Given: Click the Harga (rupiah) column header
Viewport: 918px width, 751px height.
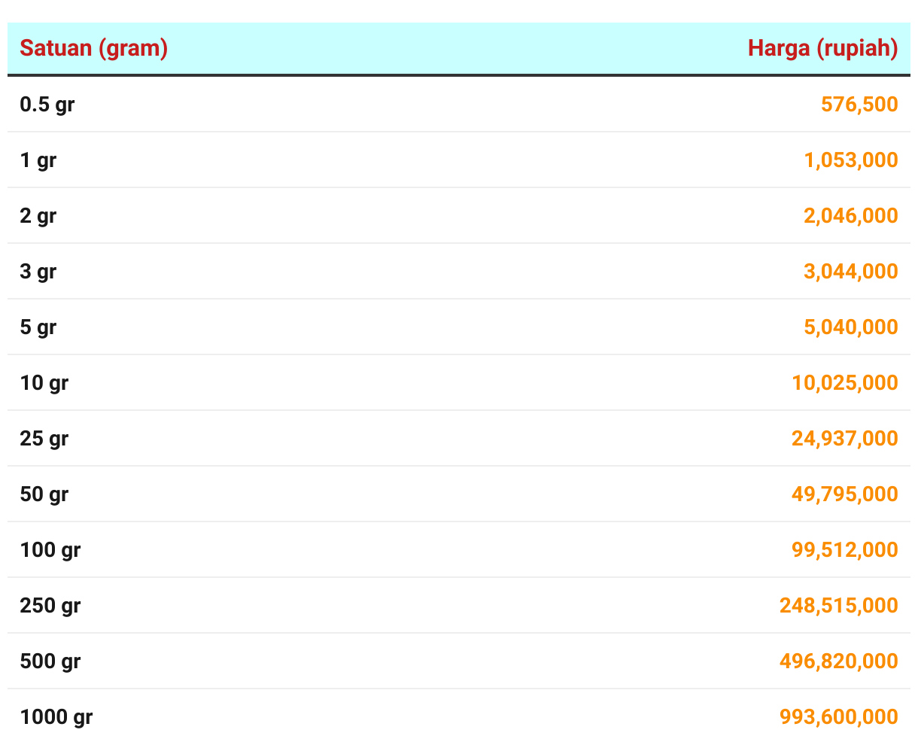Looking at the screenshot, I should (823, 48).
